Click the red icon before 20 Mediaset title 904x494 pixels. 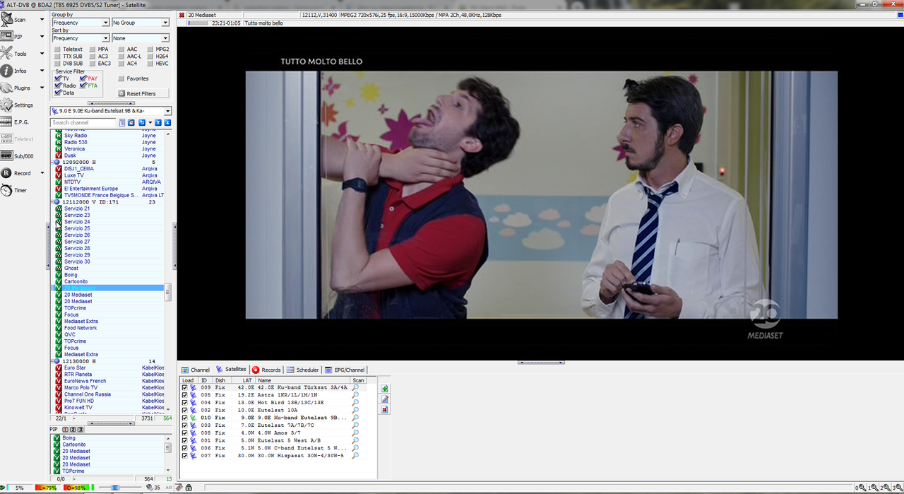[x=182, y=15]
